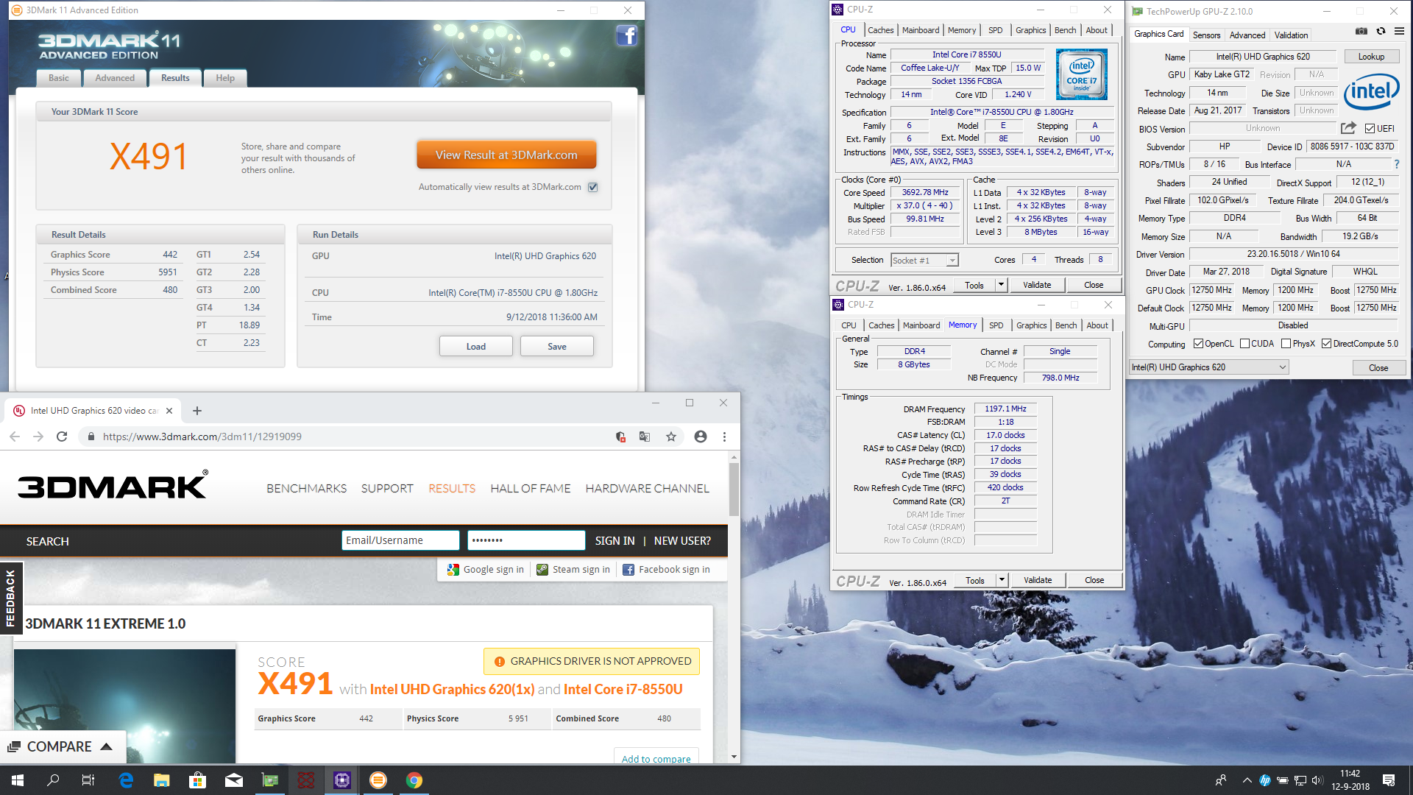Click the GPU-Z refresh icon
Image resolution: width=1413 pixels, height=795 pixels.
(1381, 31)
